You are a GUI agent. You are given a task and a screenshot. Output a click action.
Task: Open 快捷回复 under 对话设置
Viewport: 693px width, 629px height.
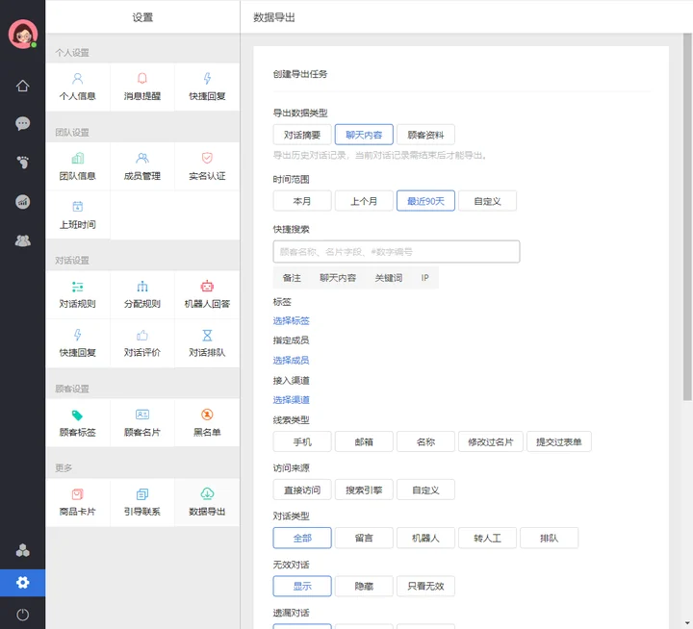click(78, 343)
